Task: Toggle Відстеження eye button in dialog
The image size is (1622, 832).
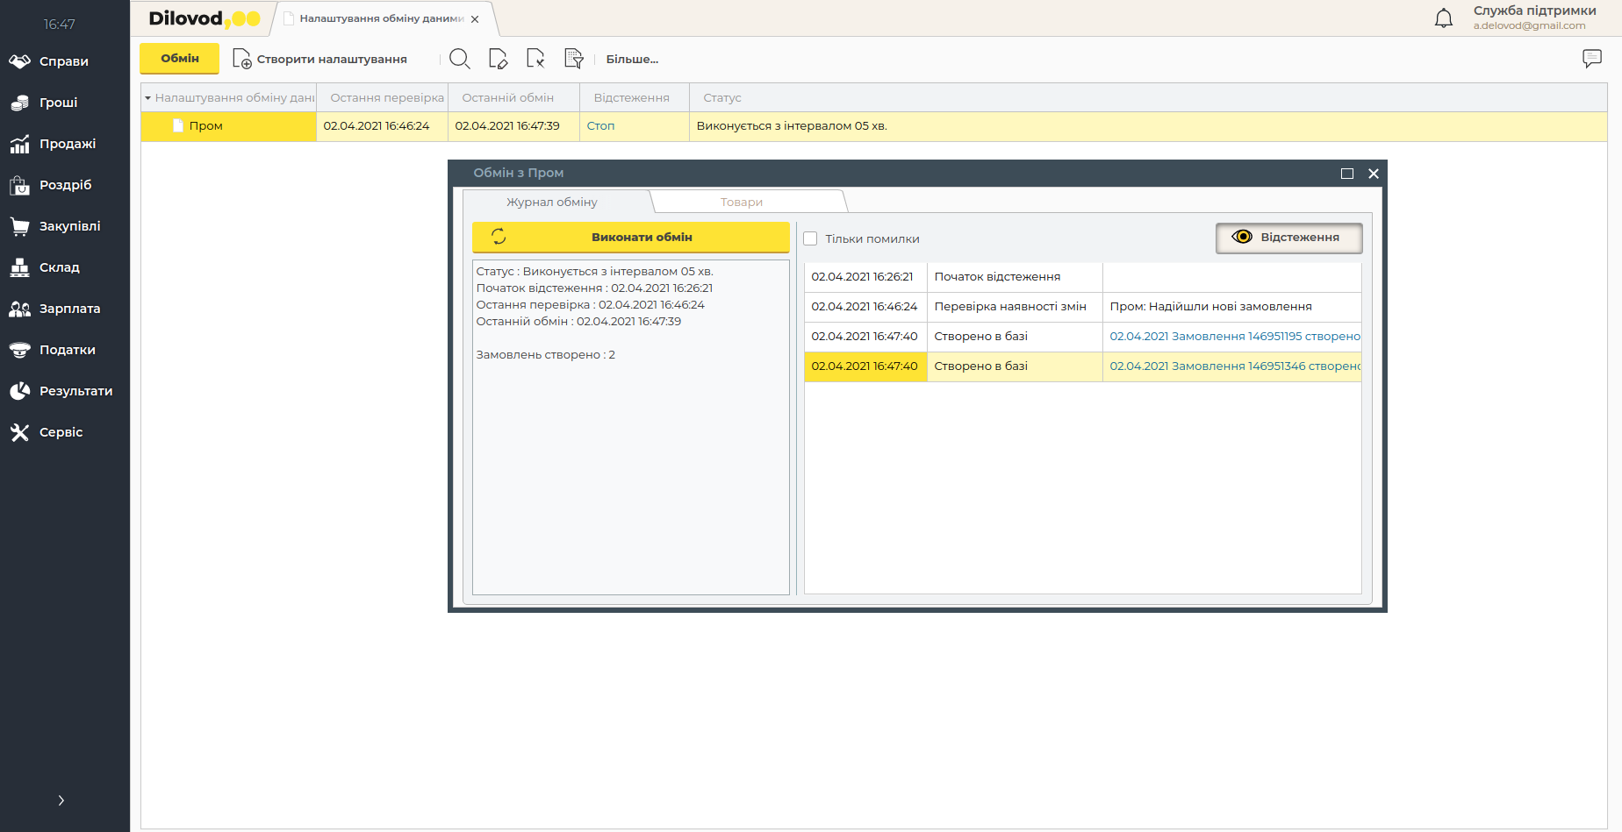Action: click(1288, 238)
